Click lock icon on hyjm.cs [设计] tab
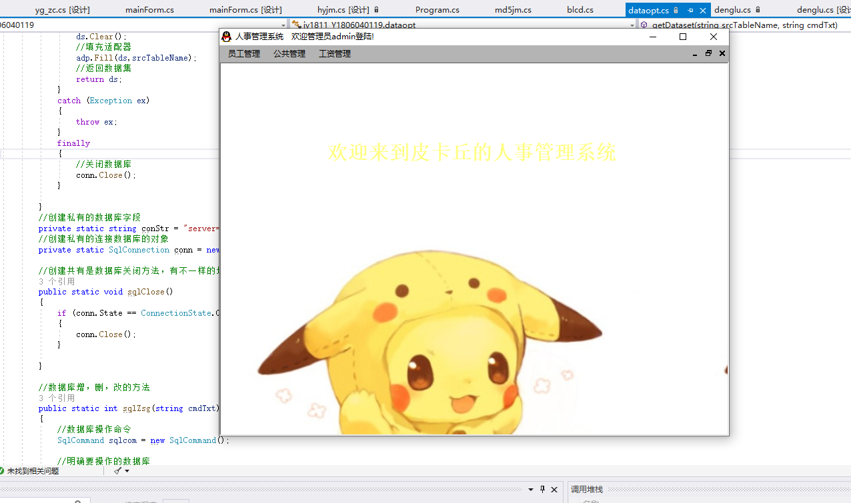 pos(376,10)
